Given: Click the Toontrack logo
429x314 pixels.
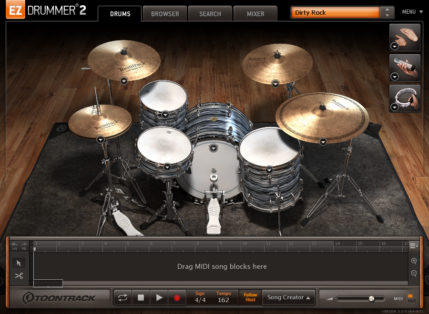Looking at the screenshot, I should click(59, 298).
